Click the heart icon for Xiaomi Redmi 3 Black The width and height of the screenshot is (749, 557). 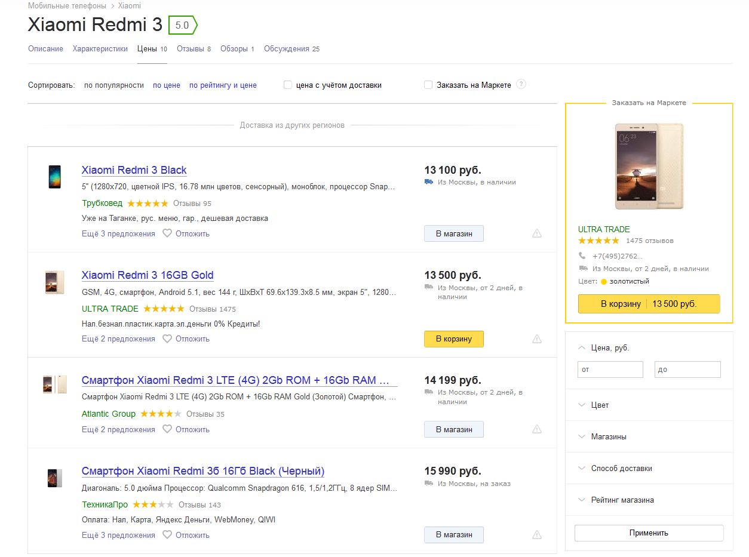167,233
